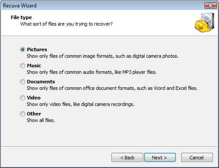Select the Pictures radio button

coord(23,49)
